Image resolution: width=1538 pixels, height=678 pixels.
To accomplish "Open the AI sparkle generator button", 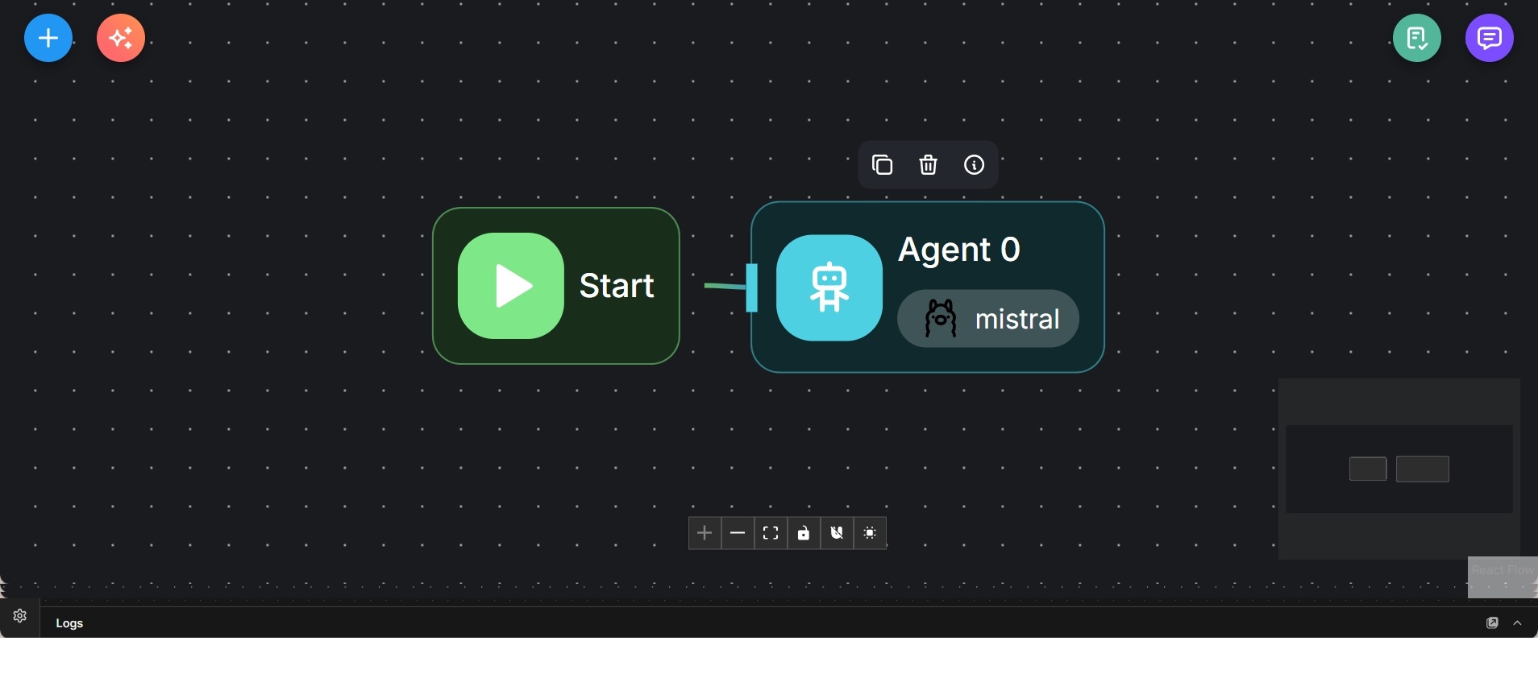I will pyautogui.click(x=121, y=38).
